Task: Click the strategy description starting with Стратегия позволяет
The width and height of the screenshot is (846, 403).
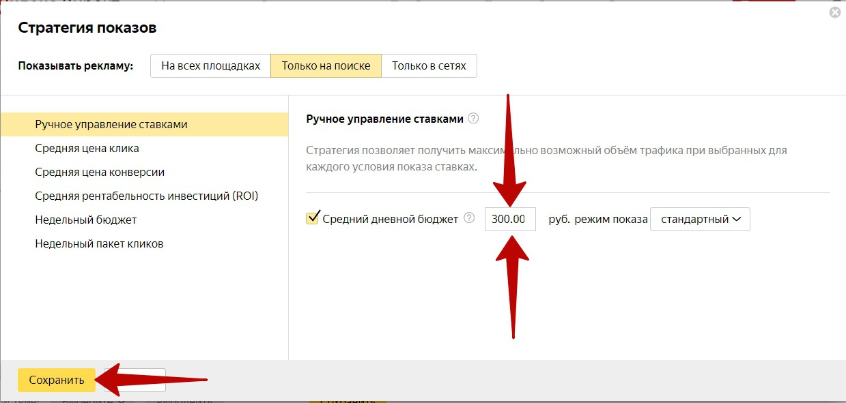Action: pos(547,158)
